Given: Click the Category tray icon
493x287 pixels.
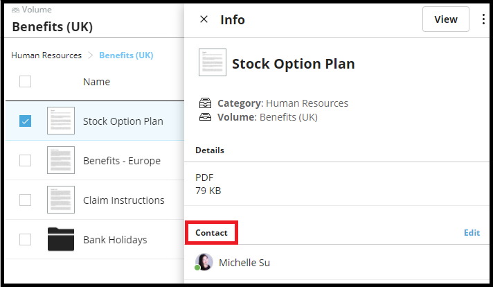Looking at the screenshot, I should (x=205, y=103).
